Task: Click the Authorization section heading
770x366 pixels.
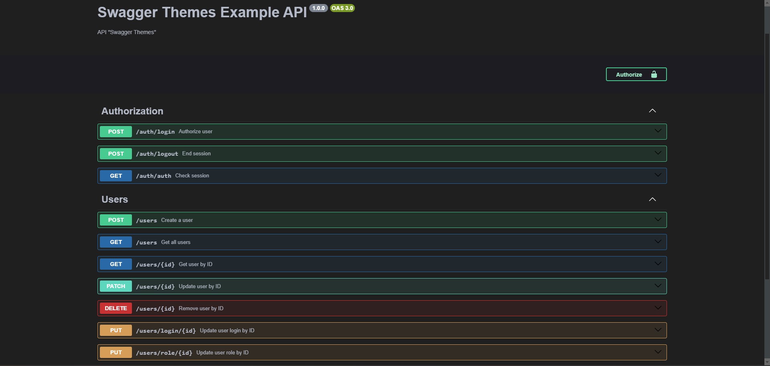Action: [x=132, y=111]
